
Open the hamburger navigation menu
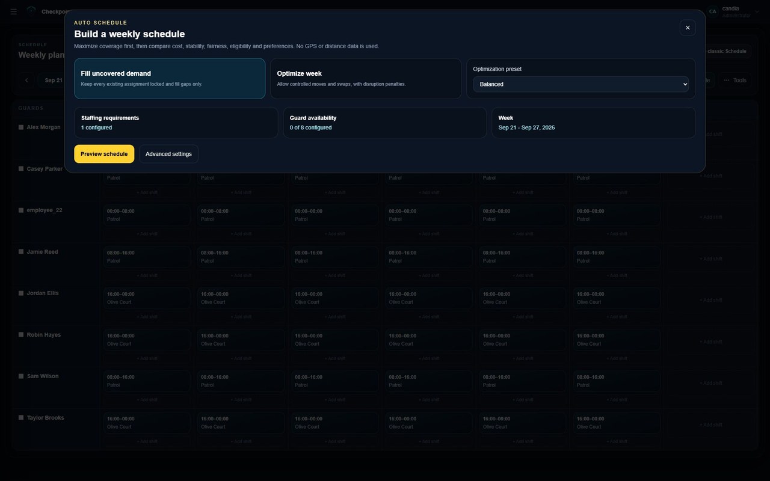click(14, 11)
